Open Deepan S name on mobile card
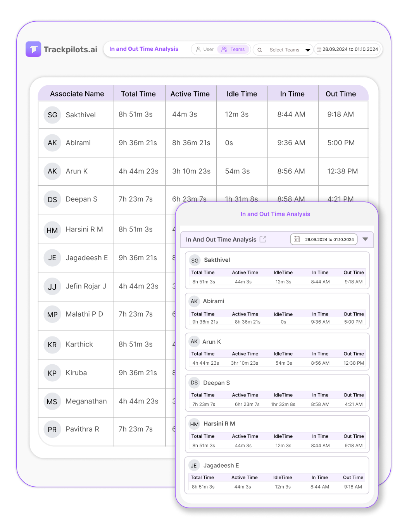The height and width of the screenshot is (518, 407). click(x=217, y=382)
